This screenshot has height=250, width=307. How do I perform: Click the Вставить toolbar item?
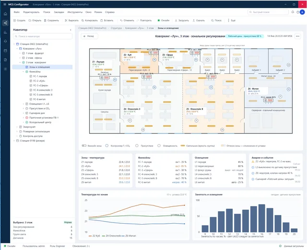[x=106, y=20]
